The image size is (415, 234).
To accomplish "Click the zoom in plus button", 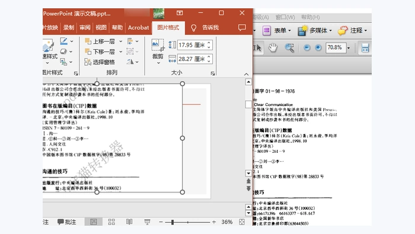I will 214,222.
